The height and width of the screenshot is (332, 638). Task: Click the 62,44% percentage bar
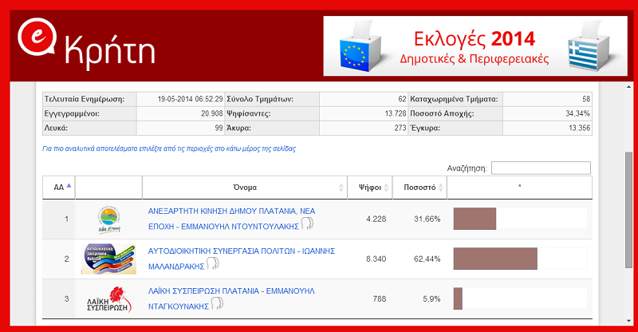tap(495, 259)
